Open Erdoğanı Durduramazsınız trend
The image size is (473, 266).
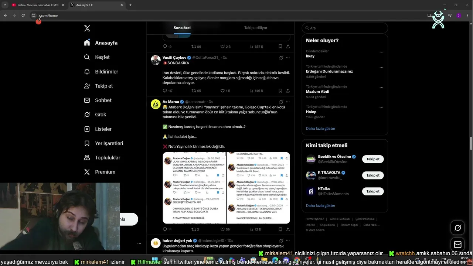(329, 71)
